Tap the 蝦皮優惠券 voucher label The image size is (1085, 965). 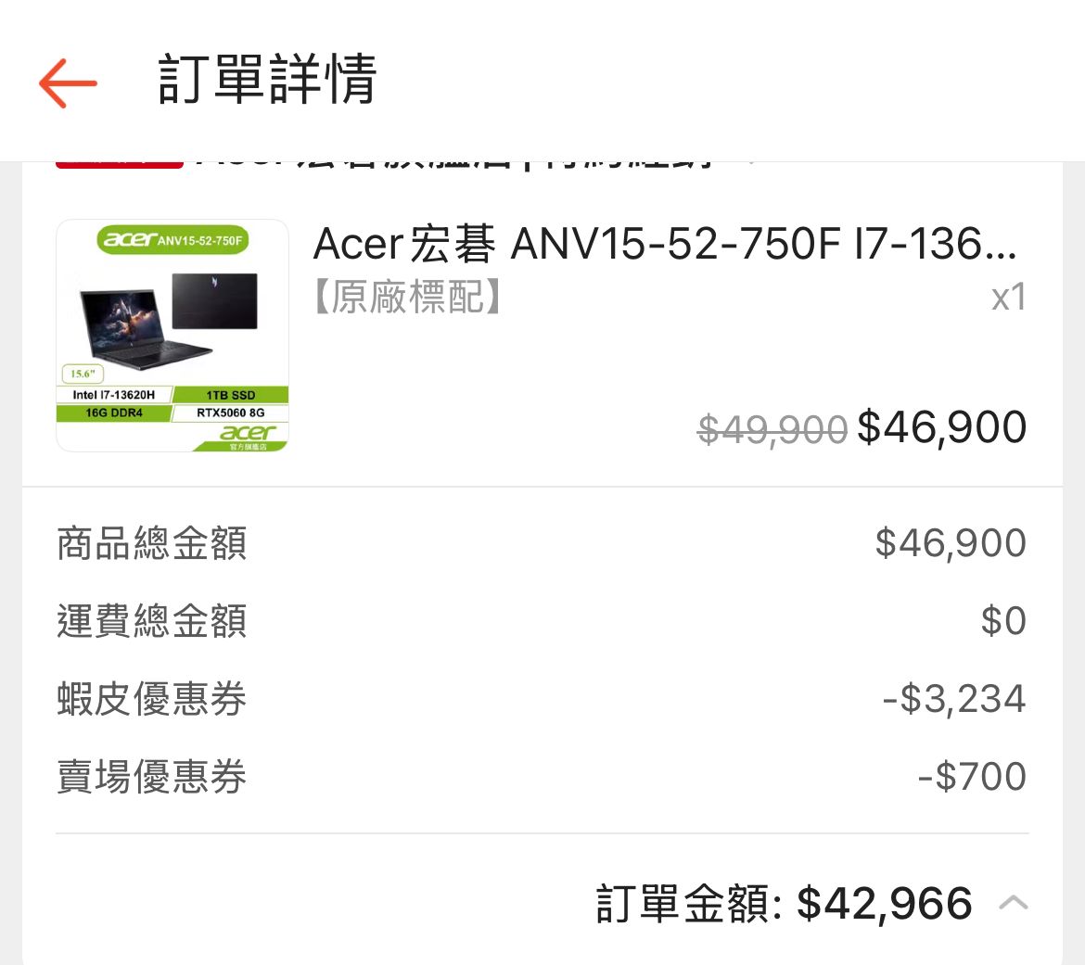(152, 699)
